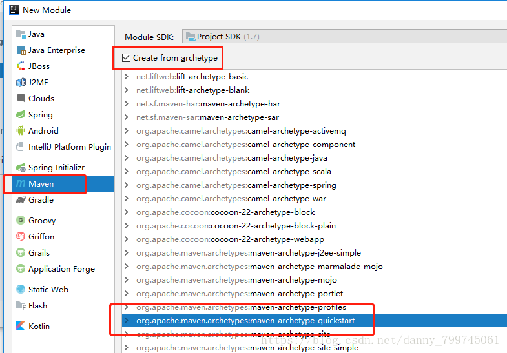Viewport: 507px width, 353px height.
Task: Click the Project SDK folder icon
Action: tap(191, 37)
